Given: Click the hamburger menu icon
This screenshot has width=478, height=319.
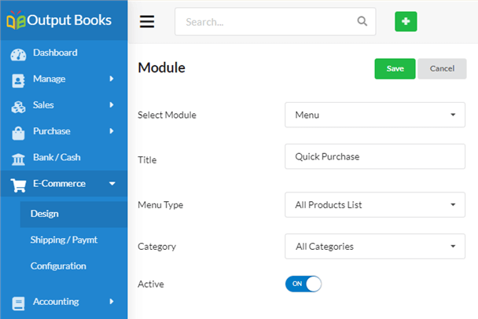Looking at the screenshot, I should [147, 22].
